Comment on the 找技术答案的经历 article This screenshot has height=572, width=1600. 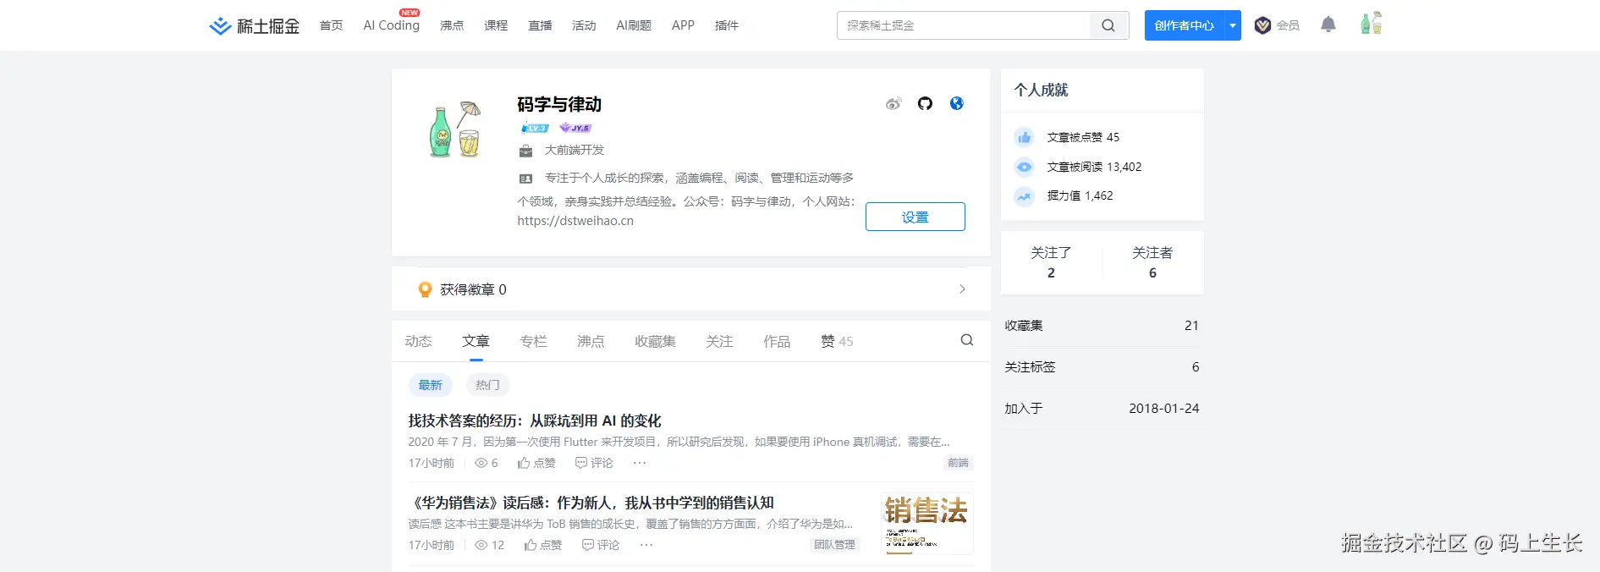pos(594,463)
